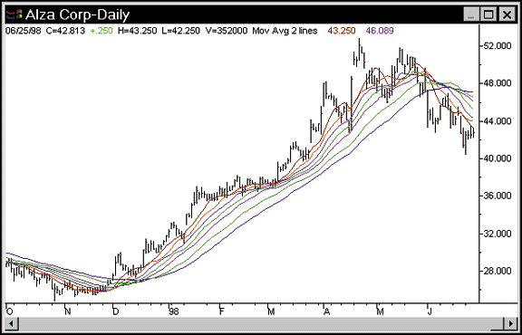The width and height of the screenshot is (522, 335).
Task: Click the N month marker on time axis
Action: pos(67,311)
